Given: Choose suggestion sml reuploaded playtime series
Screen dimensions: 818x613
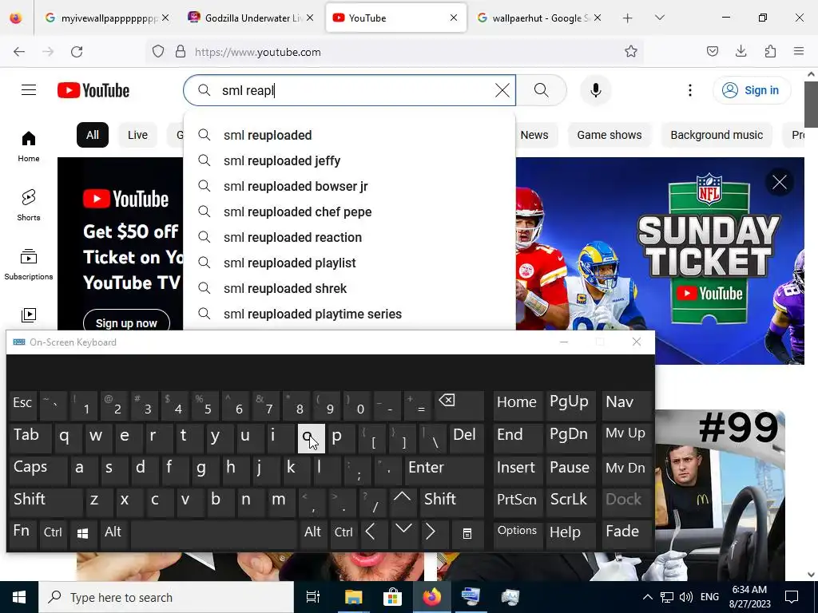Looking at the screenshot, I should [349, 314].
